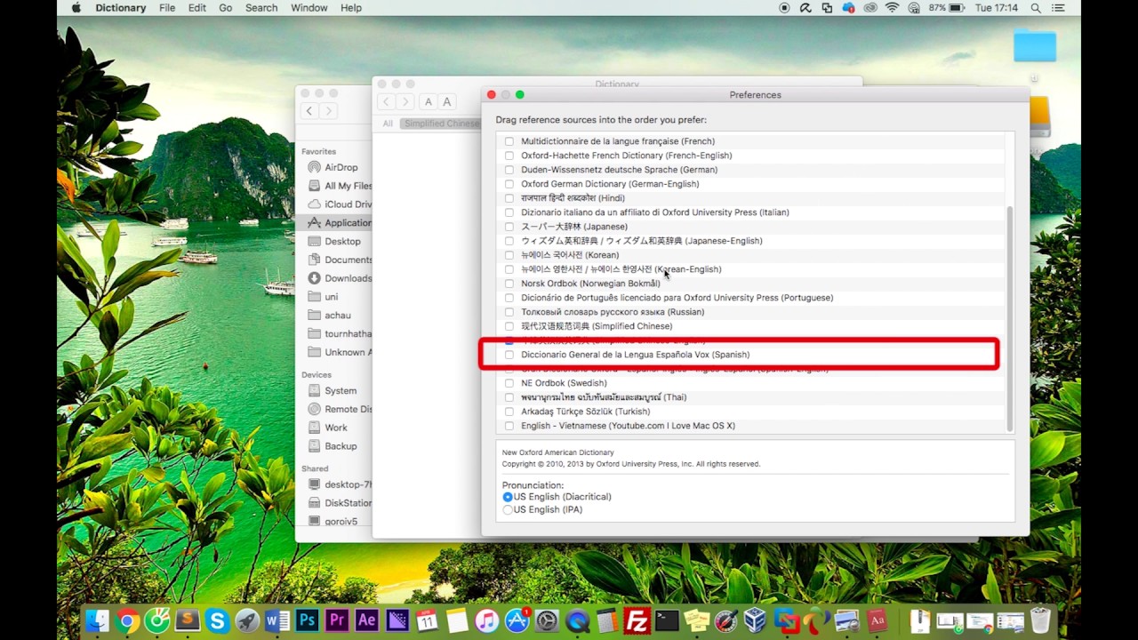1138x640 pixels.
Task: Check the Dizionario italiano checkbox
Action: pyautogui.click(x=509, y=212)
